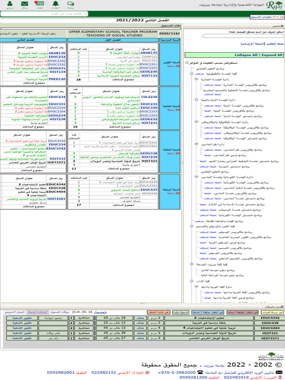The image size is (285, 380).
Task: Collapse the root استعراض حسب الكليات node
Action: (186, 63)
